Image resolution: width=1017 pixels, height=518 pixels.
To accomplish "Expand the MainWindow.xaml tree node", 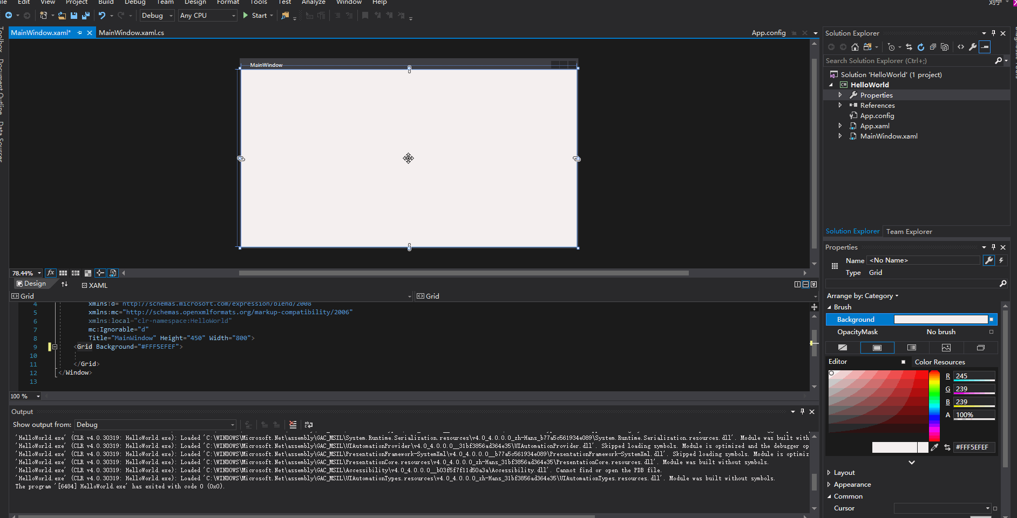I will [840, 136].
